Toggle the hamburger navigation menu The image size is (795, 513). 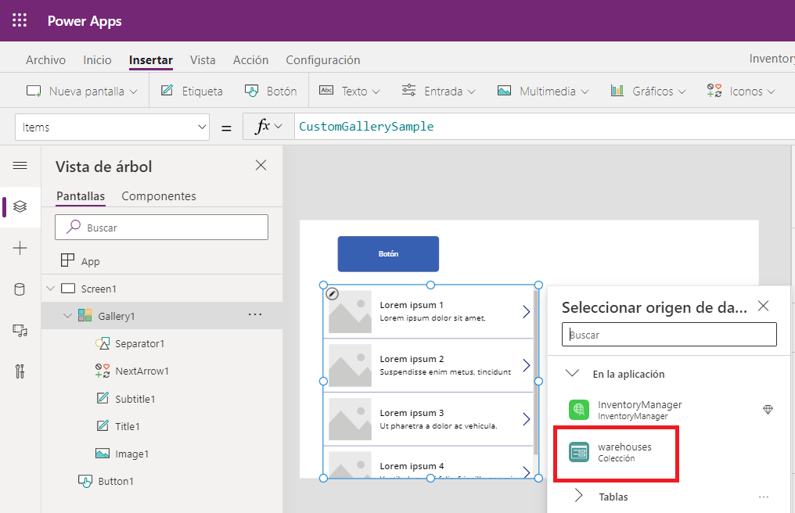[20, 166]
